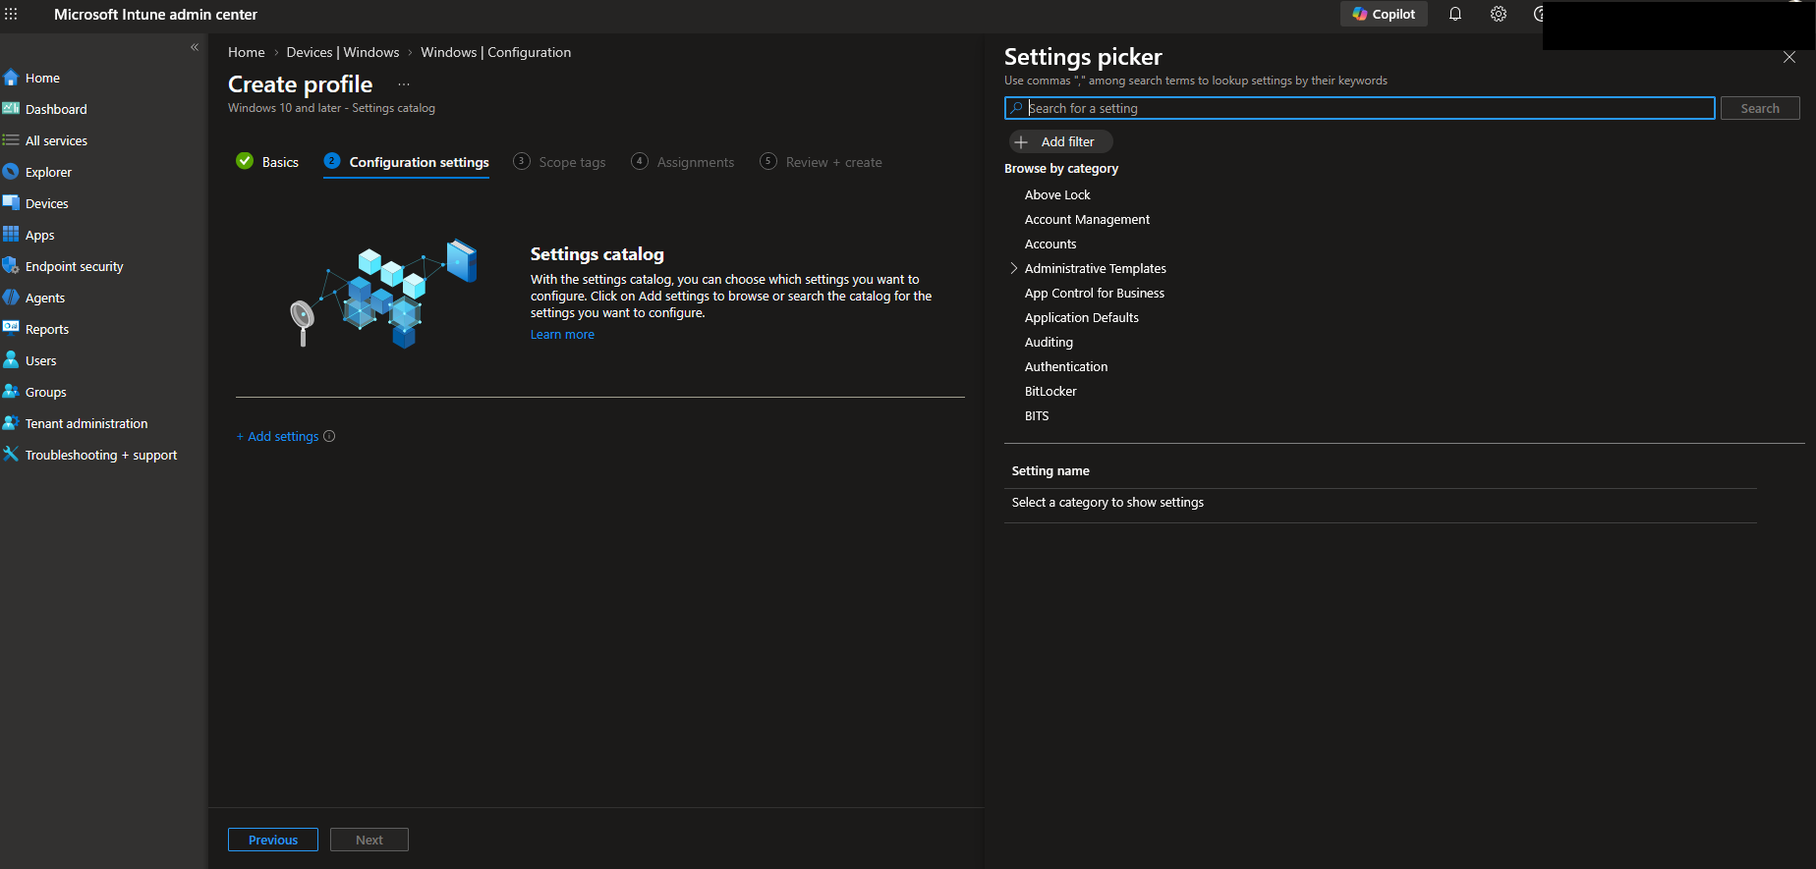This screenshot has height=869, width=1816.
Task: Select the BitLocker category
Action: tap(1050, 391)
